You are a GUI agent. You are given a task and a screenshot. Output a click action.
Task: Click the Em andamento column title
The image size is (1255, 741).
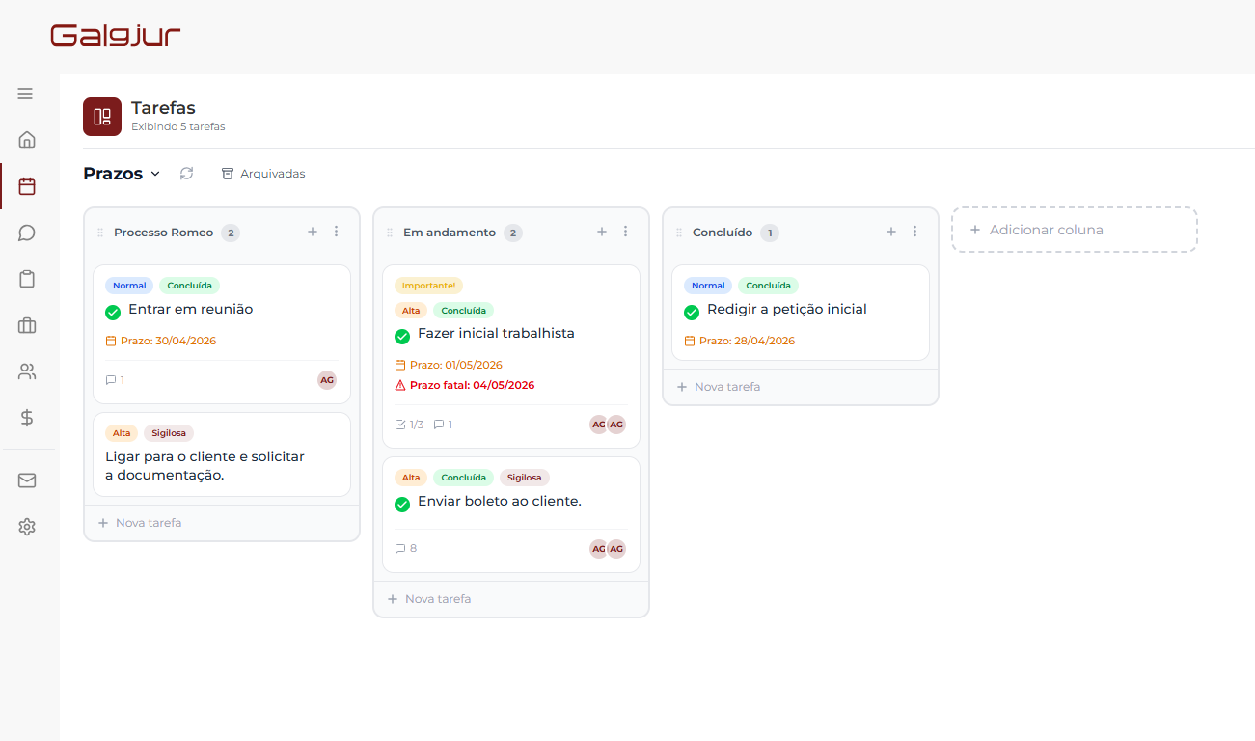click(x=450, y=233)
